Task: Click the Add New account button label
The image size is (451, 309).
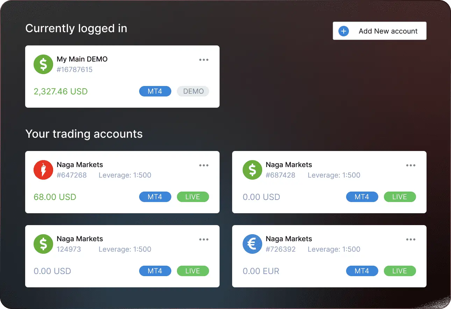Action: pyautogui.click(x=388, y=31)
